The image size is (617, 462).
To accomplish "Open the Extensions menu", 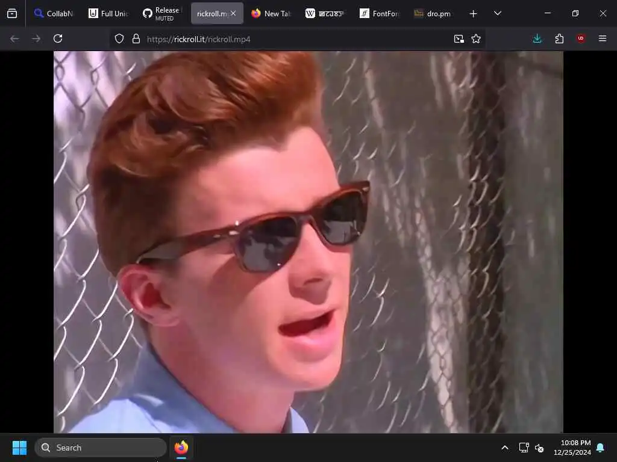I will click(559, 38).
